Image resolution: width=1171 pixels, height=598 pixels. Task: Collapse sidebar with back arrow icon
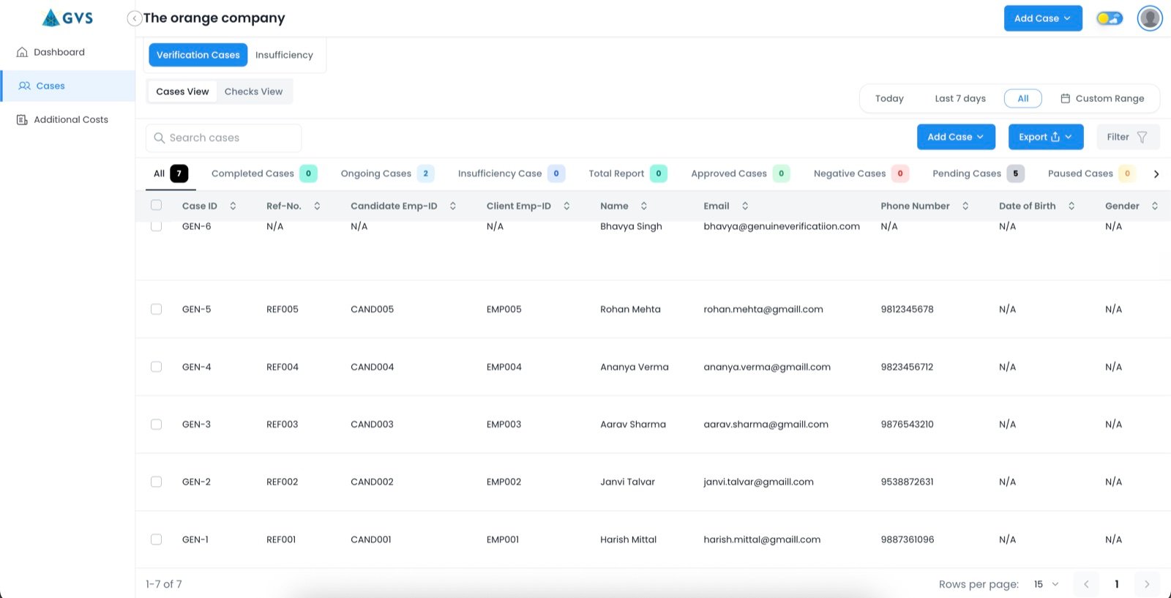(135, 18)
